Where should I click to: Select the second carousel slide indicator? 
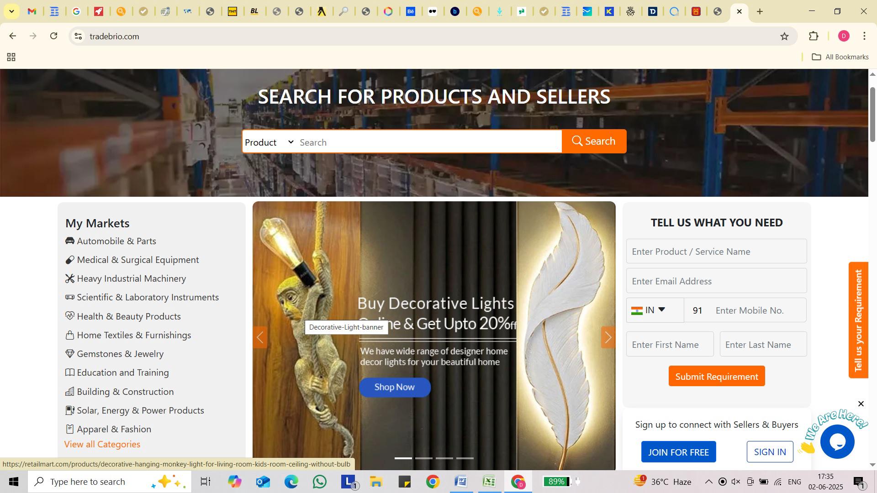(x=423, y=458)
